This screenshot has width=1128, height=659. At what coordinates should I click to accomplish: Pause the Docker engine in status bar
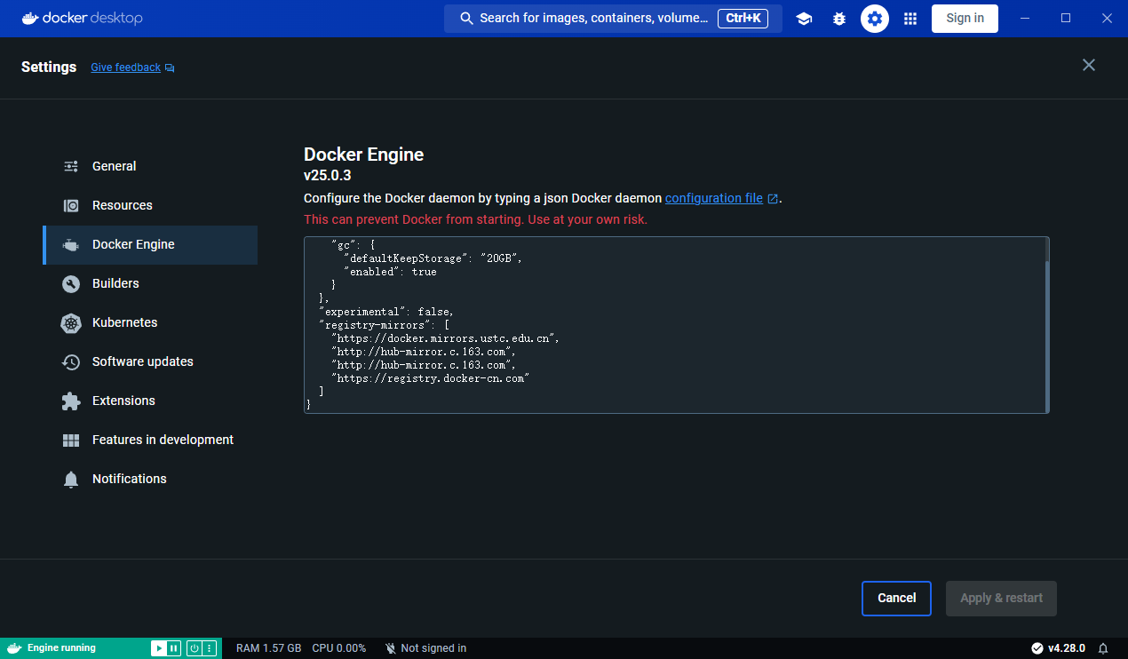point(174,648)
